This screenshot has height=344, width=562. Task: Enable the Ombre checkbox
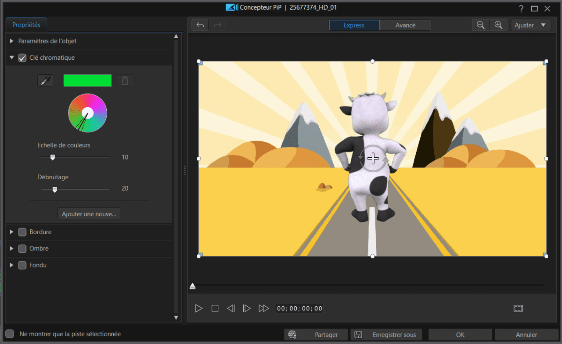coord(22,249)
